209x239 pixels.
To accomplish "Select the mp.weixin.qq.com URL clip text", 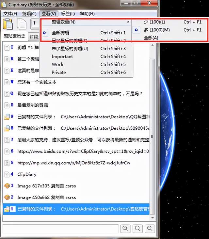I will tap(74, 163).
